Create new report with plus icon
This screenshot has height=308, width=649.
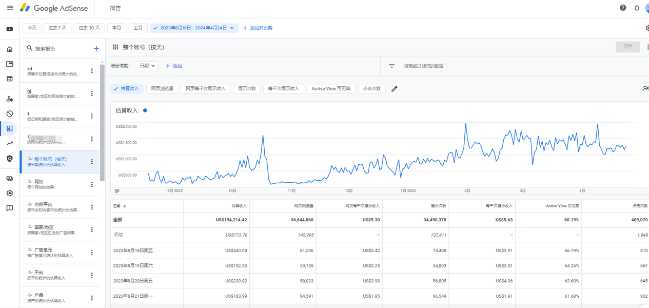96,48
